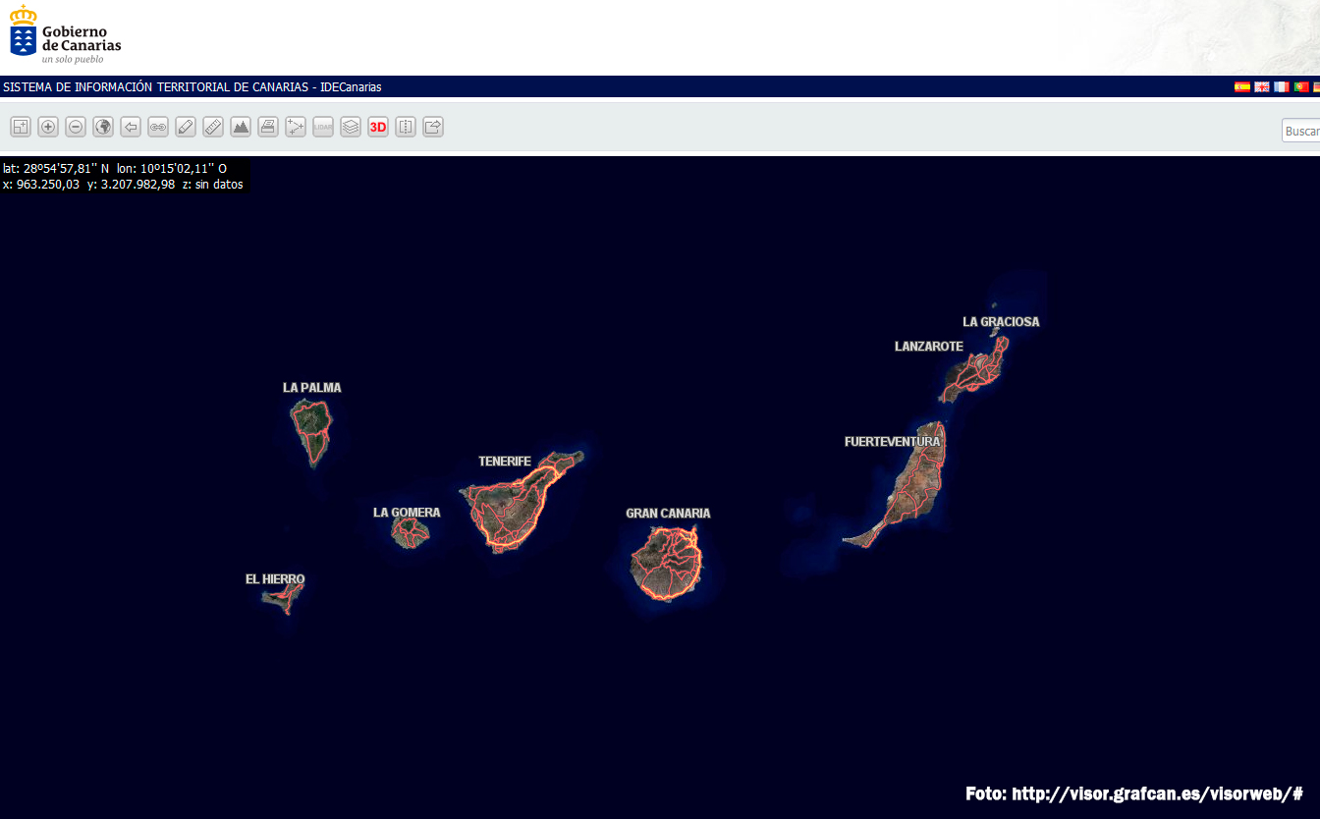Switch language with the British flag
This screenshot has width=1320, height=819.
[x=1262, y=87]
